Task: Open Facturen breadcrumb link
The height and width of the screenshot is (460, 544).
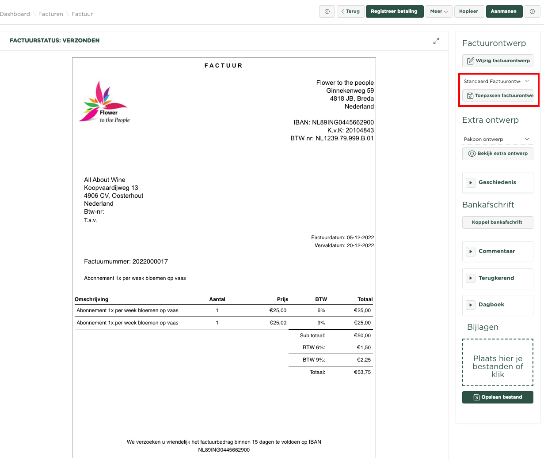Action: pyautogui.click(x=51, y=14)
